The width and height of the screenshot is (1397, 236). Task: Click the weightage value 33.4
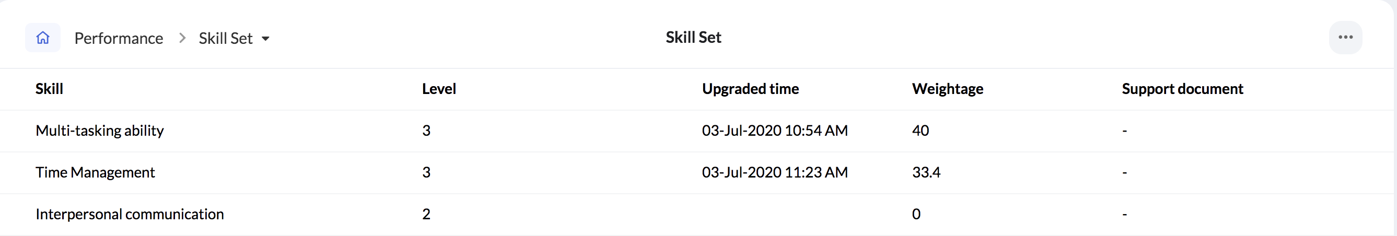pyautogui.click(x=926, y=172)
